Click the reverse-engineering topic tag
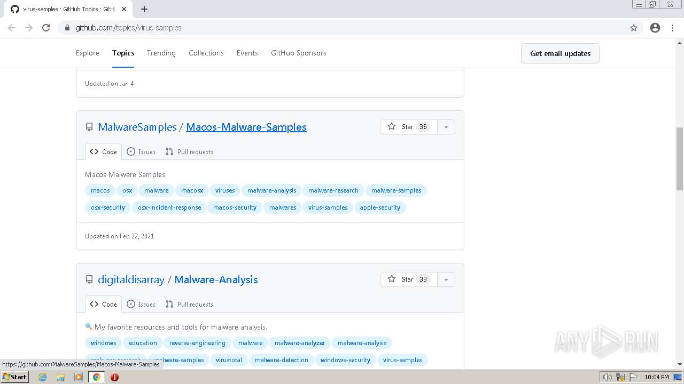The width and height of the screenshot is (684, 384). pyautogui.click(x=197, y=343)
